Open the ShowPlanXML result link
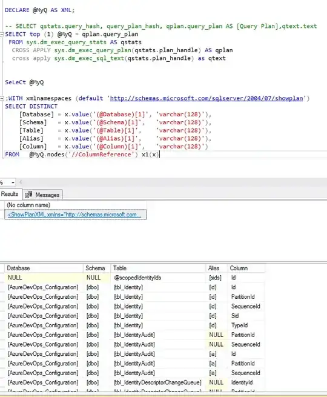327x397 pixels. 74,215
